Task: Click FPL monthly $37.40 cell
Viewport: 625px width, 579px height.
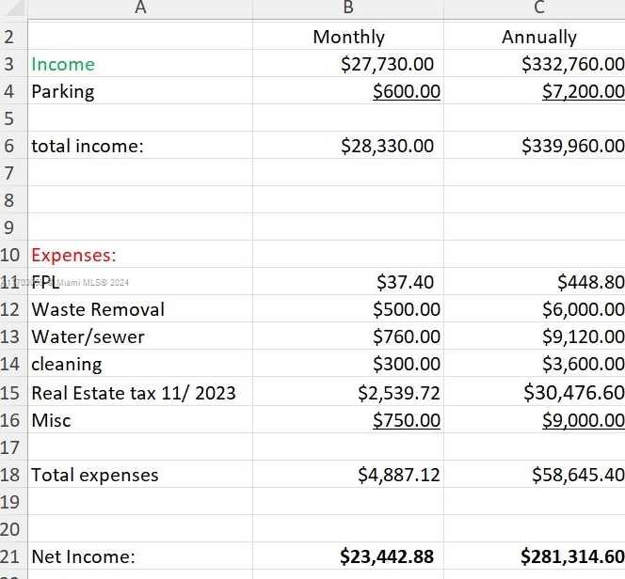Action: 348,282
